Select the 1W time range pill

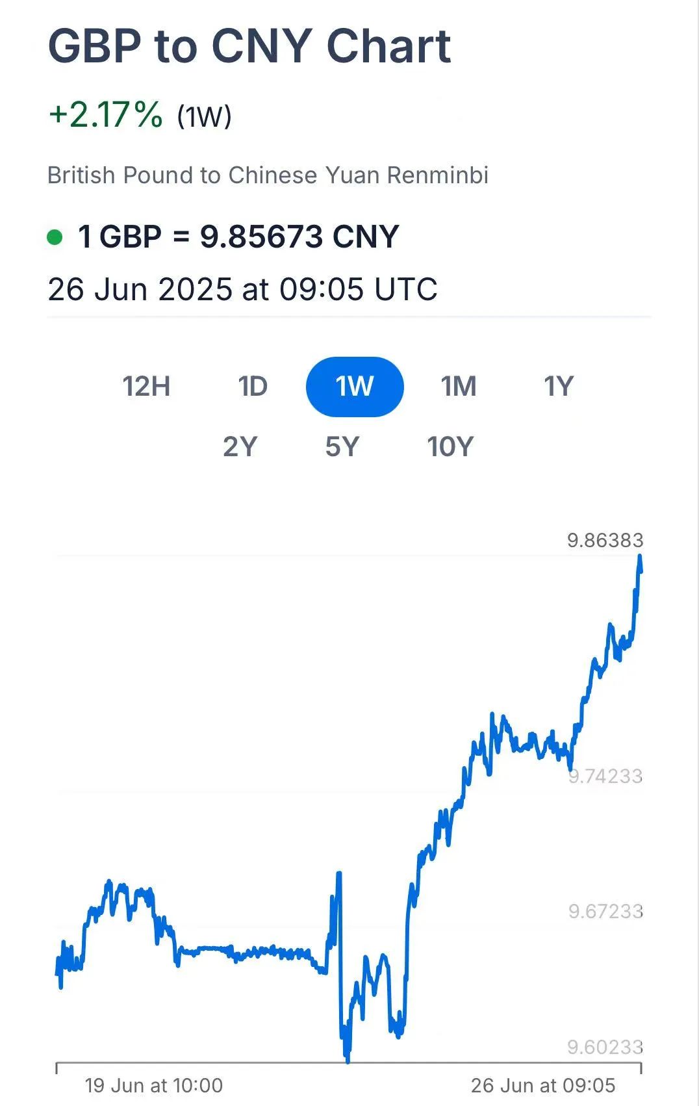point(355,387)
